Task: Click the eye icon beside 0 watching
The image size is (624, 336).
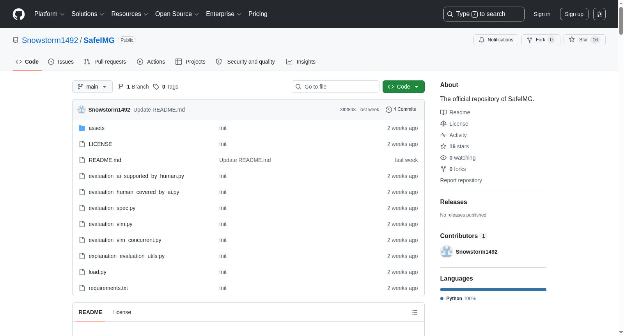Action: click(x=443, y=158)
